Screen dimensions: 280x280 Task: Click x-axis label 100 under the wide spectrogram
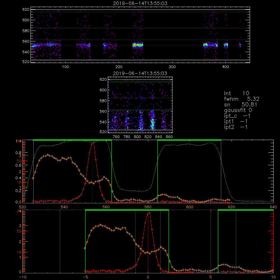(x=66, y=67)
